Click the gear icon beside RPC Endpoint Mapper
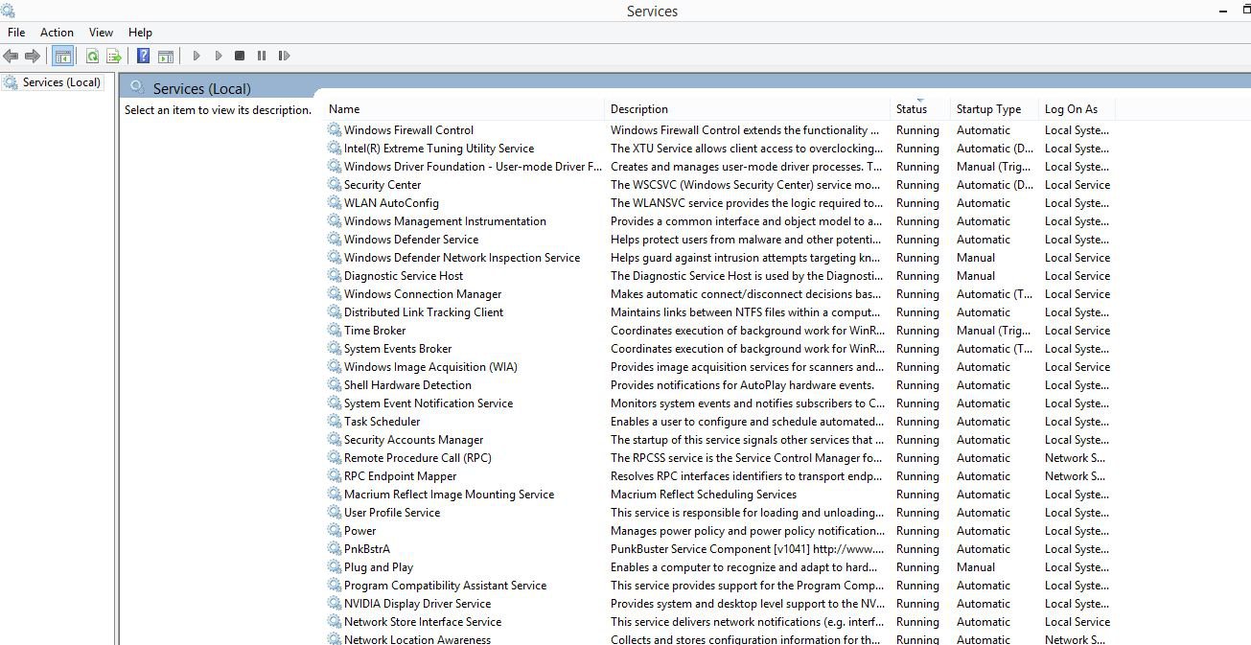 (x=335, y=476)
